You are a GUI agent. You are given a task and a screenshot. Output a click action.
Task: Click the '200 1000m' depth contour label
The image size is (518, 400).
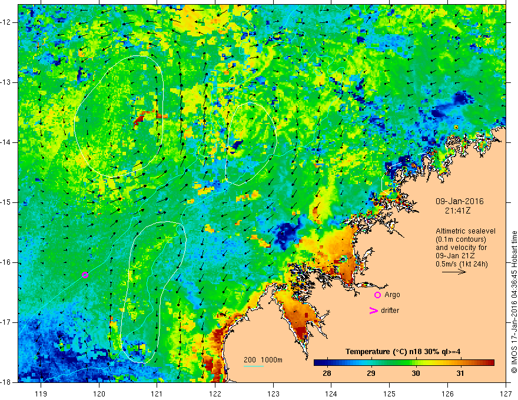point(263,360)
